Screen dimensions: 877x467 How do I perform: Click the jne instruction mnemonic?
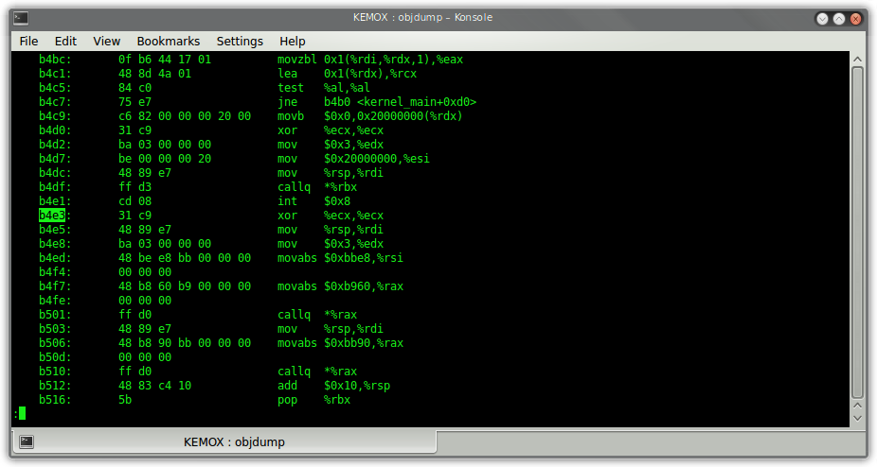[x=288, y=102]
